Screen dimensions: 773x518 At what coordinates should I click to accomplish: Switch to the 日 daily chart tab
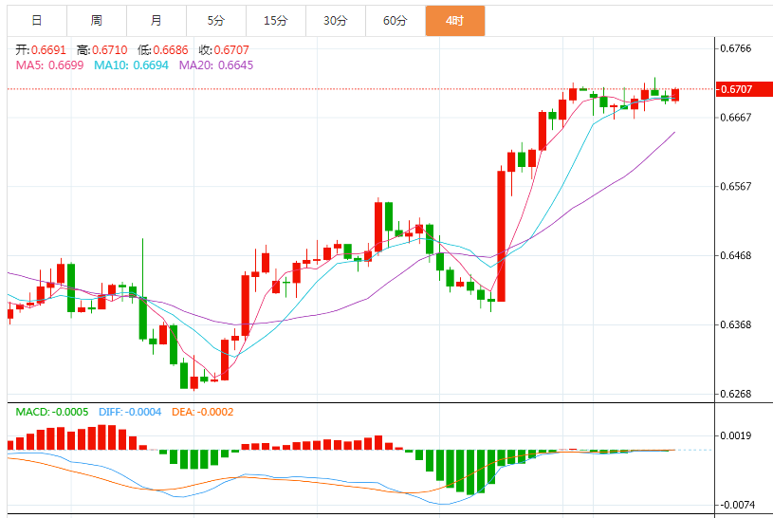click(37, 21)
